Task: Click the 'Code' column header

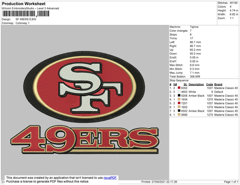Action: (209, 85)
